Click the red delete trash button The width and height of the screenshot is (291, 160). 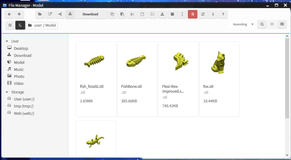pyautogui.click(x=193, y=14)
